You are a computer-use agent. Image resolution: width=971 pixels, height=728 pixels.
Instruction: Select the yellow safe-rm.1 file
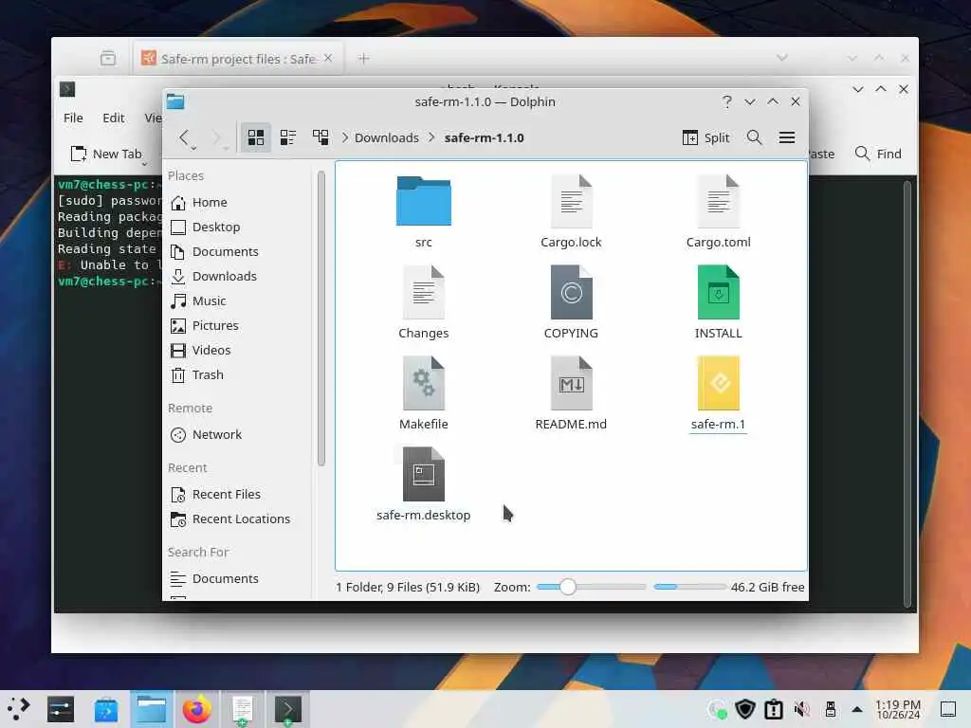click(x=719, y=393)
